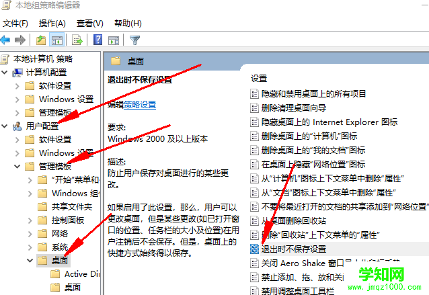Select the 桌面 subfolder under Active Directory
Viewport: 429px width, 295px height.
73,288
